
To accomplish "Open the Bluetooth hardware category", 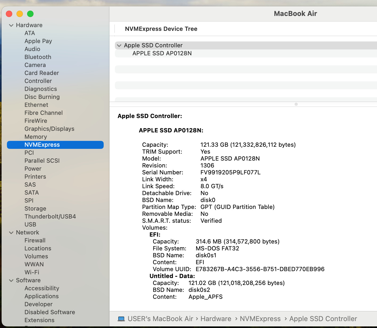I will 38,57.
